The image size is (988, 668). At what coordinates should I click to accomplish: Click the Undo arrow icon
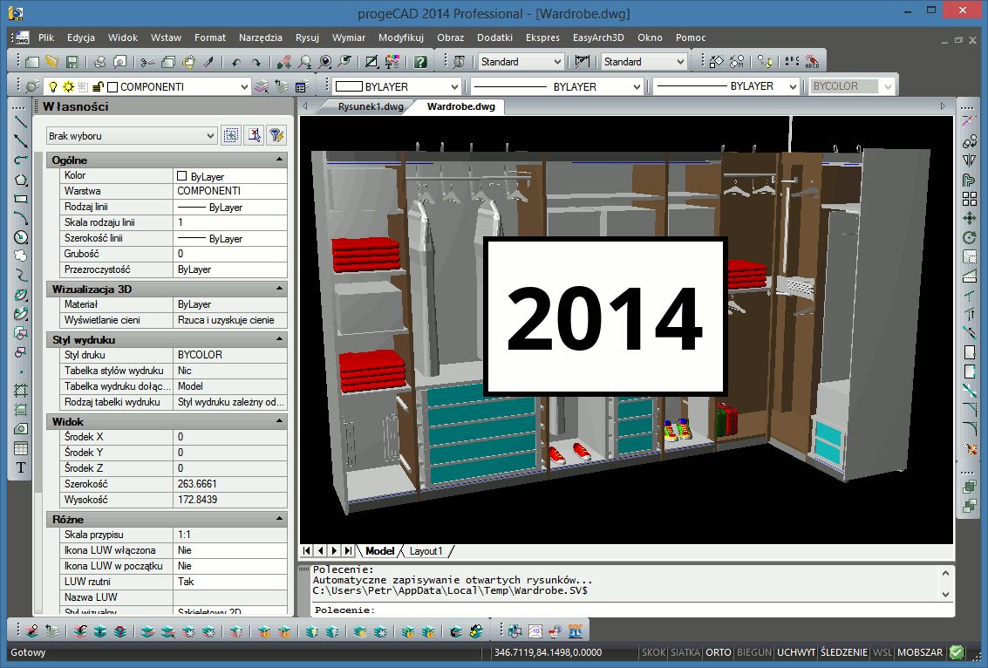point(236,62)
